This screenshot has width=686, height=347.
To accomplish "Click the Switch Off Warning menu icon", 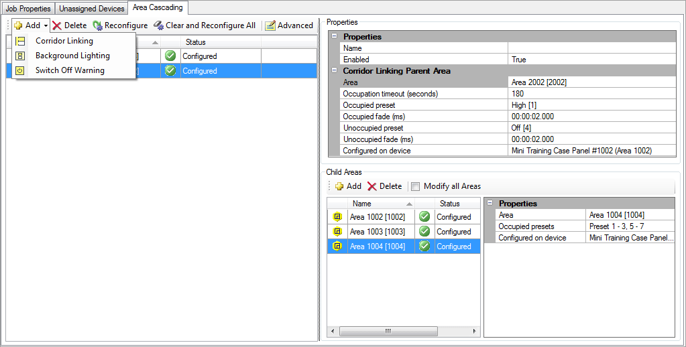I will (x=20, y=70).
